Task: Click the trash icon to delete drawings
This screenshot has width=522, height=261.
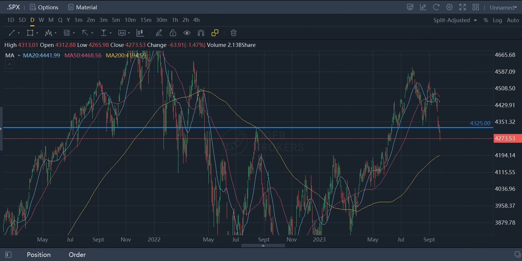Action: pyautogui.click(x=233, y=33)
